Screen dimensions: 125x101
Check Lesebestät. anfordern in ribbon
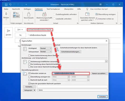tap(54, 19)
